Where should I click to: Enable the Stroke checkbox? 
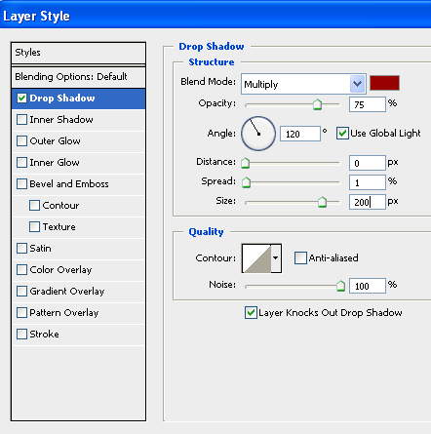tap(21, 335)
